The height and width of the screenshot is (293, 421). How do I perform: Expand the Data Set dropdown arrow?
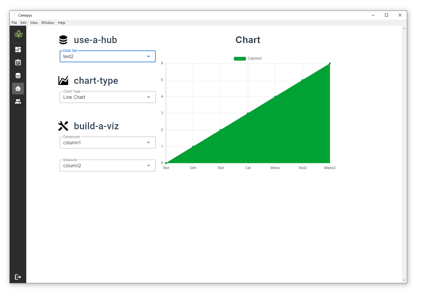[x=149, y=56]
